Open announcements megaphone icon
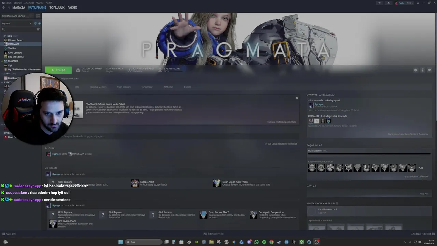 (x=379, y=3)
